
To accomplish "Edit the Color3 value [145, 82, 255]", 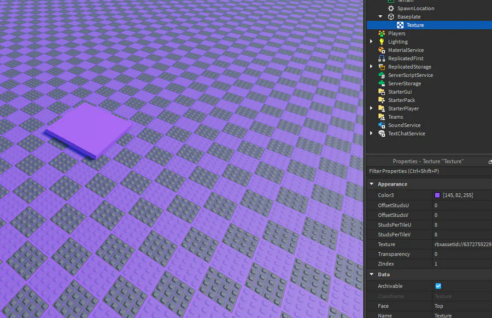I will 458,195.
